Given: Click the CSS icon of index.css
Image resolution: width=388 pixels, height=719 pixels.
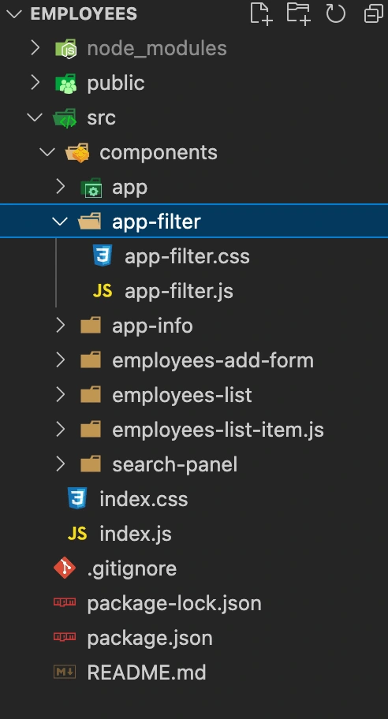Looking at the screenshot, I should [x=77, y=498].
